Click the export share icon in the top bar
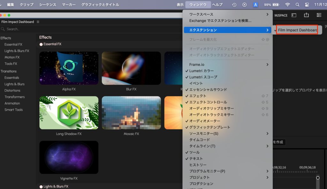Viewport: 327px width, 189px height. [306, 15]
